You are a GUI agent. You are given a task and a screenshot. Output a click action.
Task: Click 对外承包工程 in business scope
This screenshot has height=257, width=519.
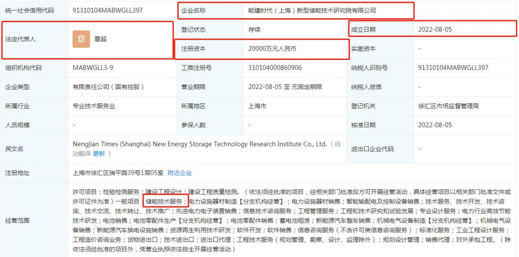[475, 239]
